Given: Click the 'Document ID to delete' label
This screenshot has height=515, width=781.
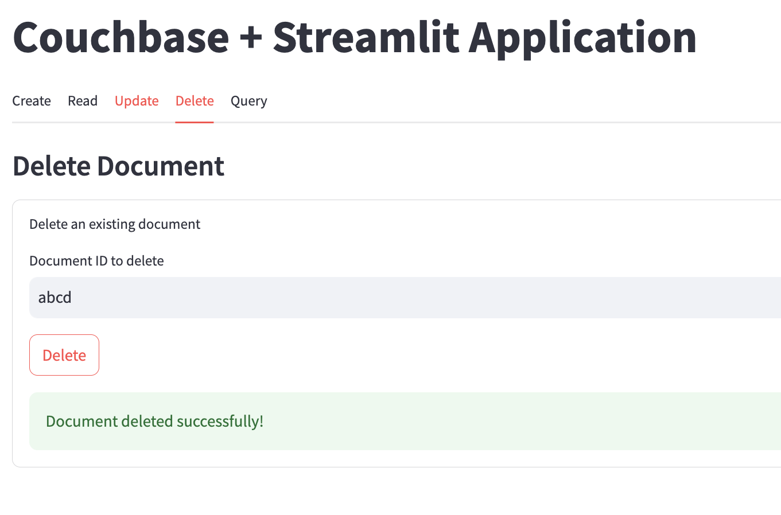Looking at the screenshot, I should pos(96,261).
